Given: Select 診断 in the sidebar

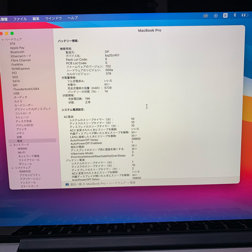Looking at the screenshot, I should [19, 137].
